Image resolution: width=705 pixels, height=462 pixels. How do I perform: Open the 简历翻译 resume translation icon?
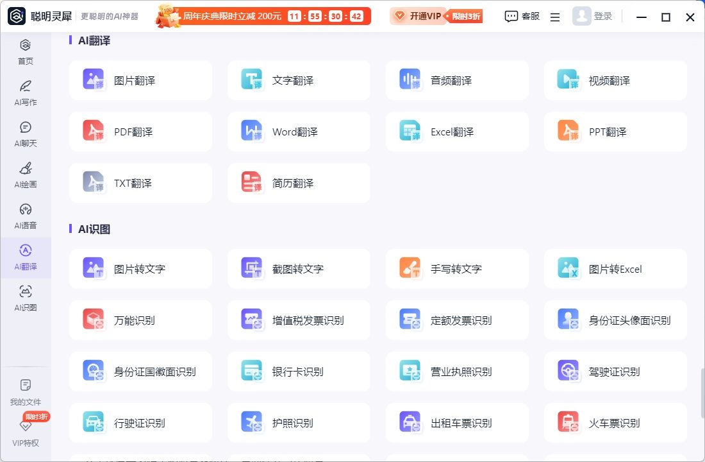tap(252, 182)
